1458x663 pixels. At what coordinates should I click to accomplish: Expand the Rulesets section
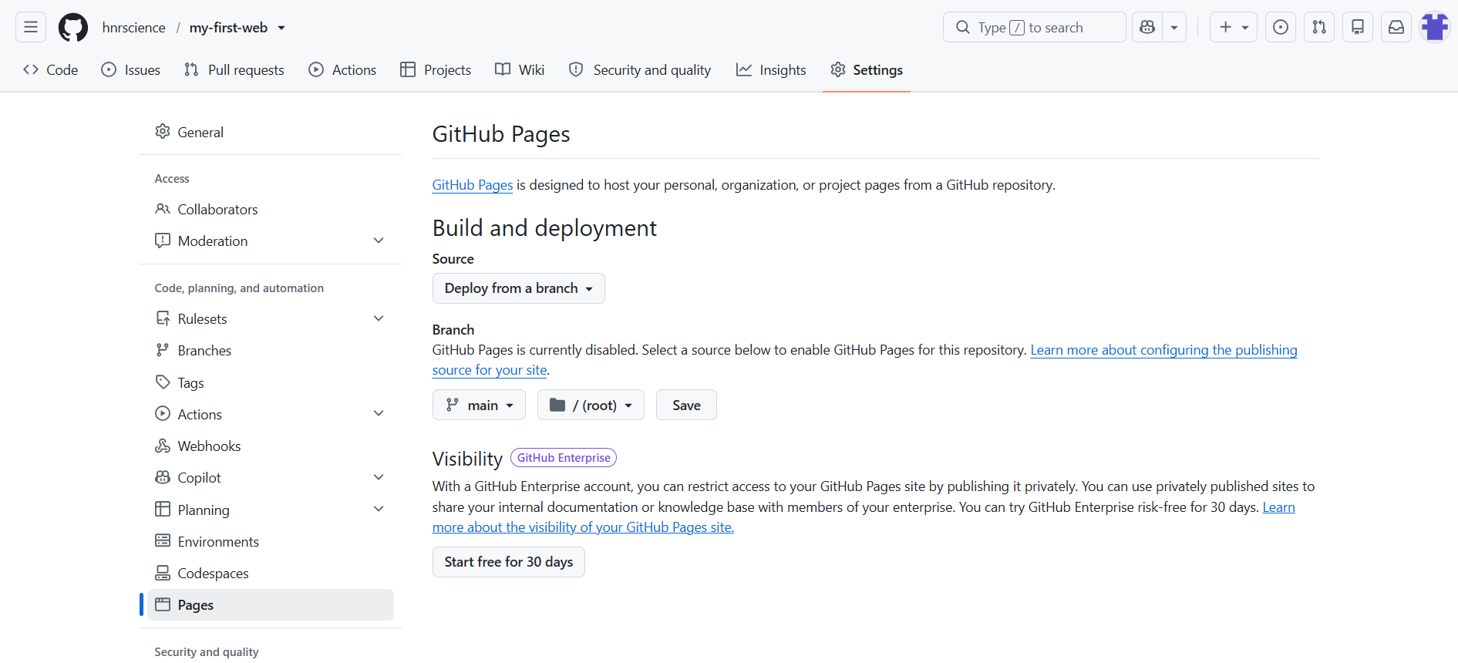[271, 318]
